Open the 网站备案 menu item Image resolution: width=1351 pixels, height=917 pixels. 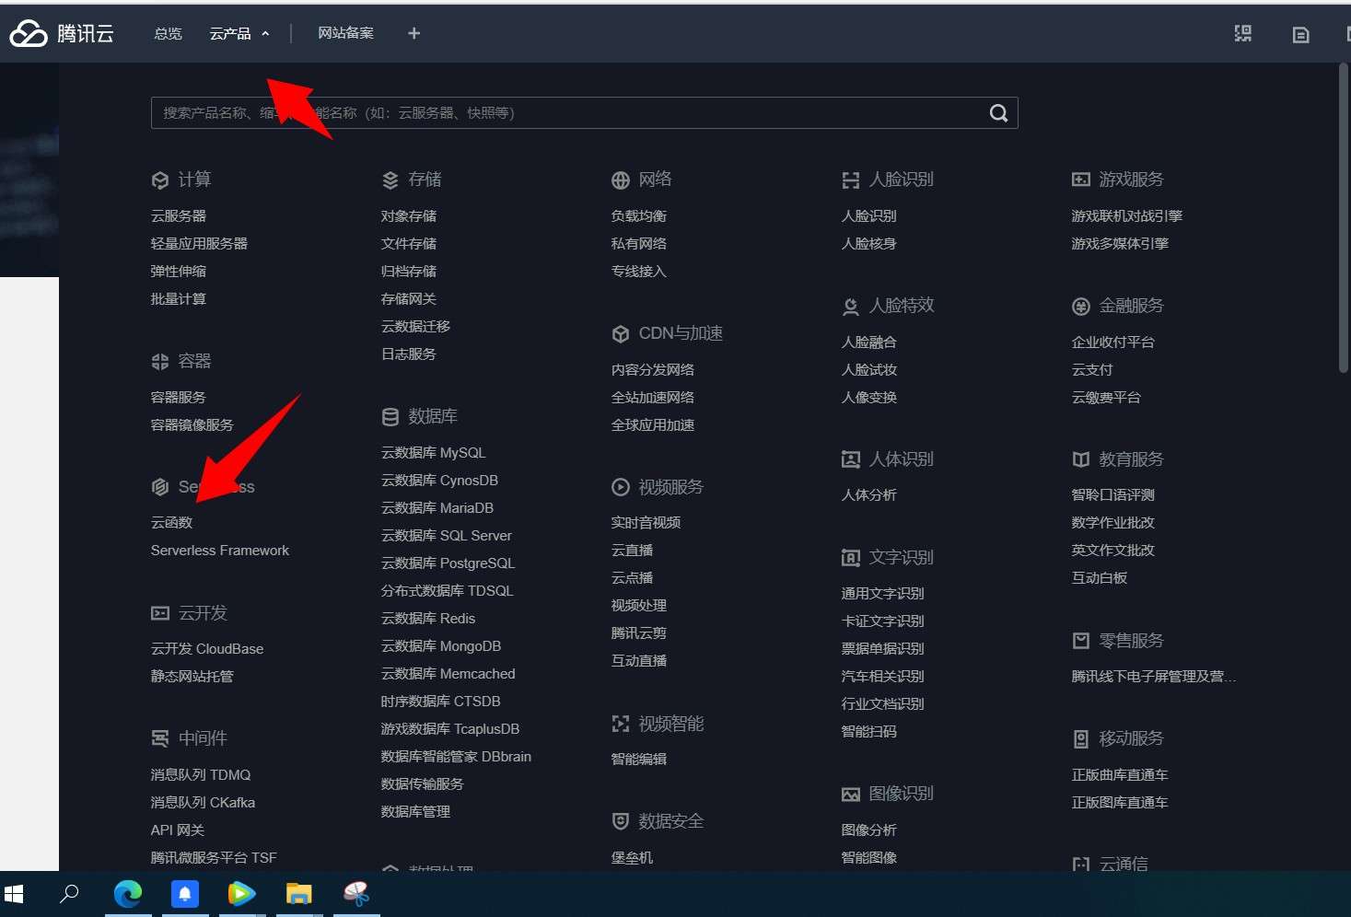(x=346, y=33)
